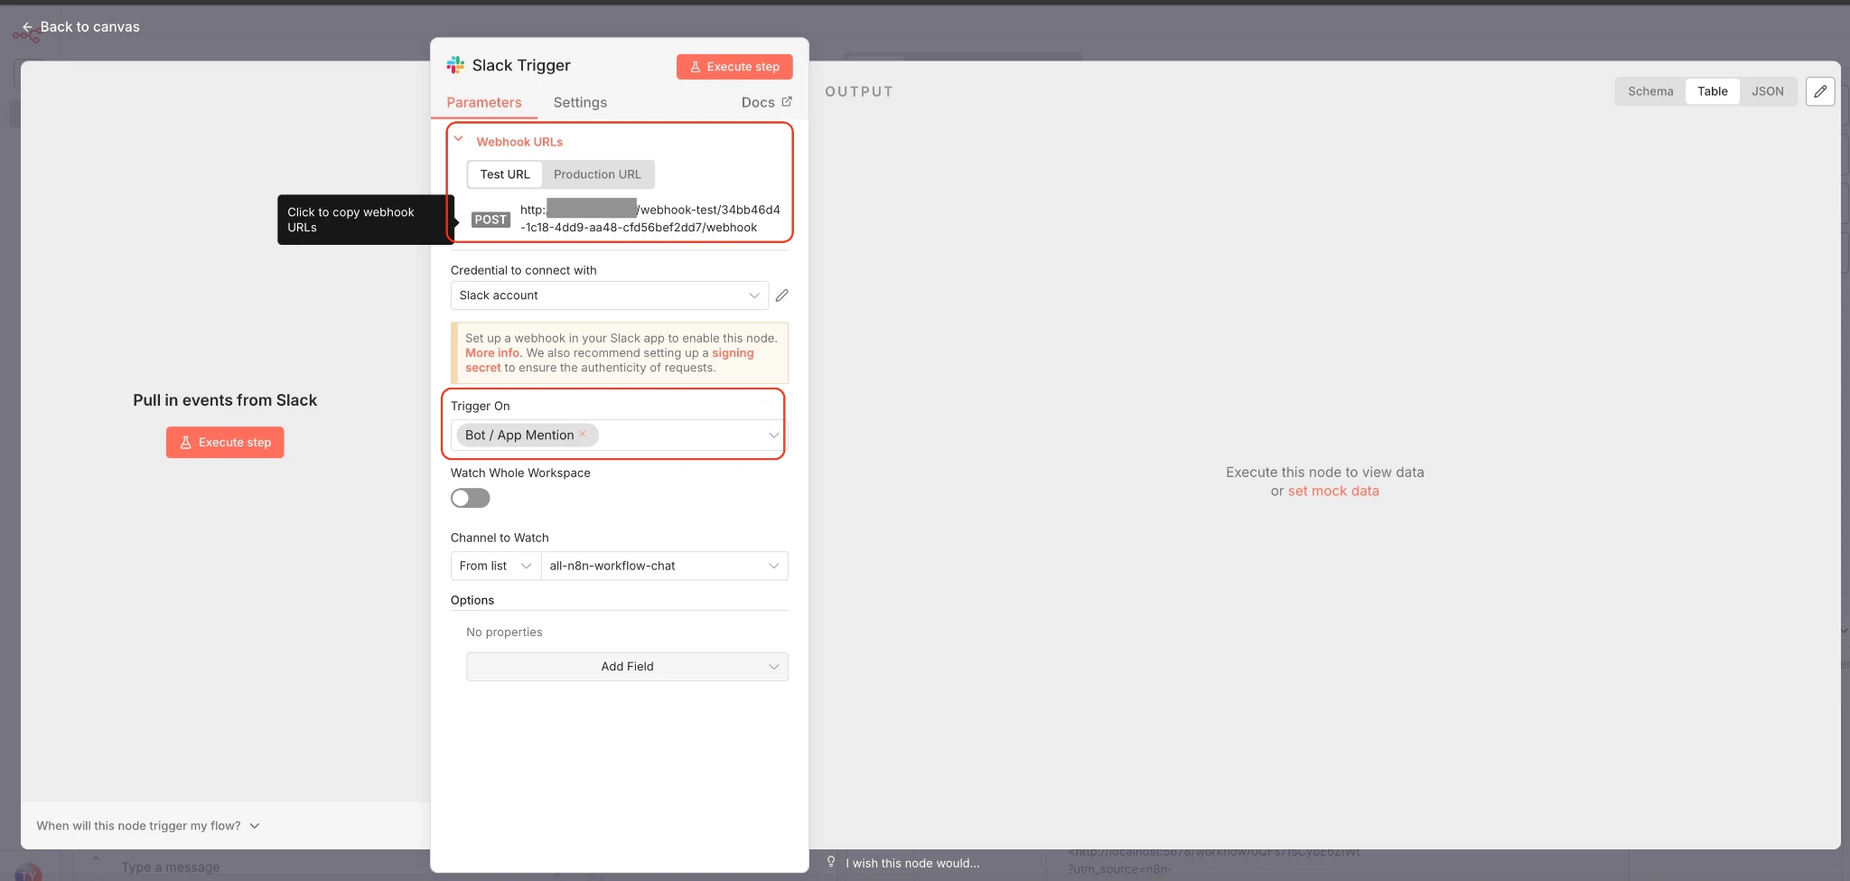Remove Bot / App Mention tag
This screenshot has width=1850, height=881.
pos(583,435)
